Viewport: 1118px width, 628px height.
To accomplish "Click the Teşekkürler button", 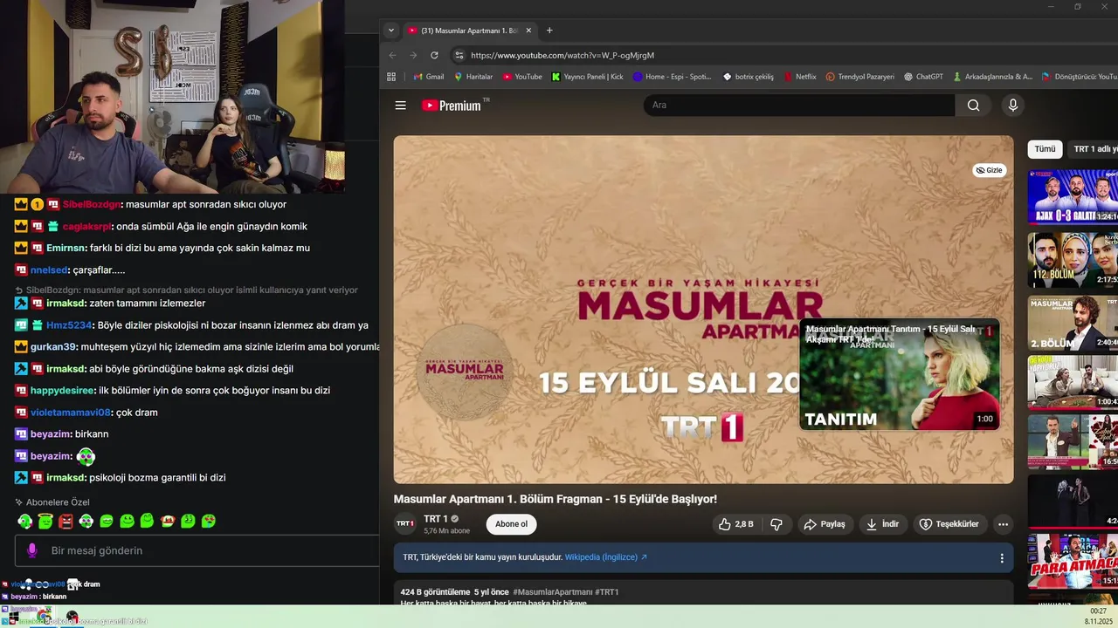I will (x=949, y=524).
